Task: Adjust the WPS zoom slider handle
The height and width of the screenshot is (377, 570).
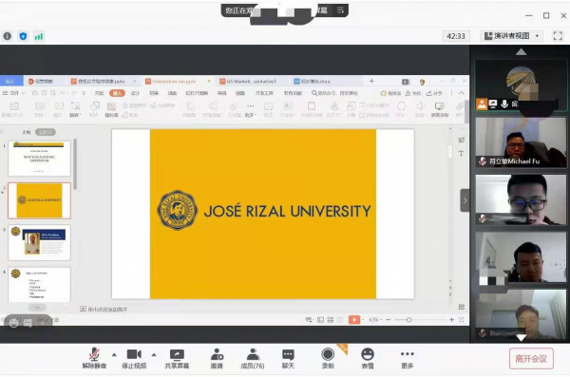Action: click(408, 320)
